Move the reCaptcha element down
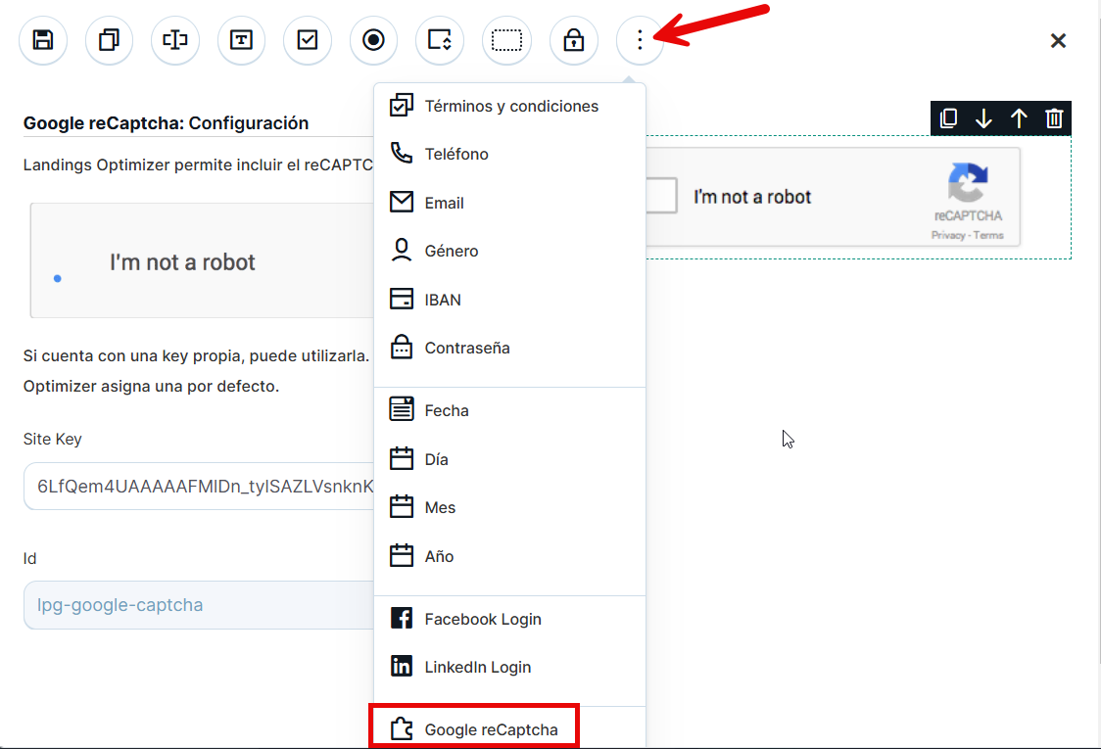 [x=983, y=118]
